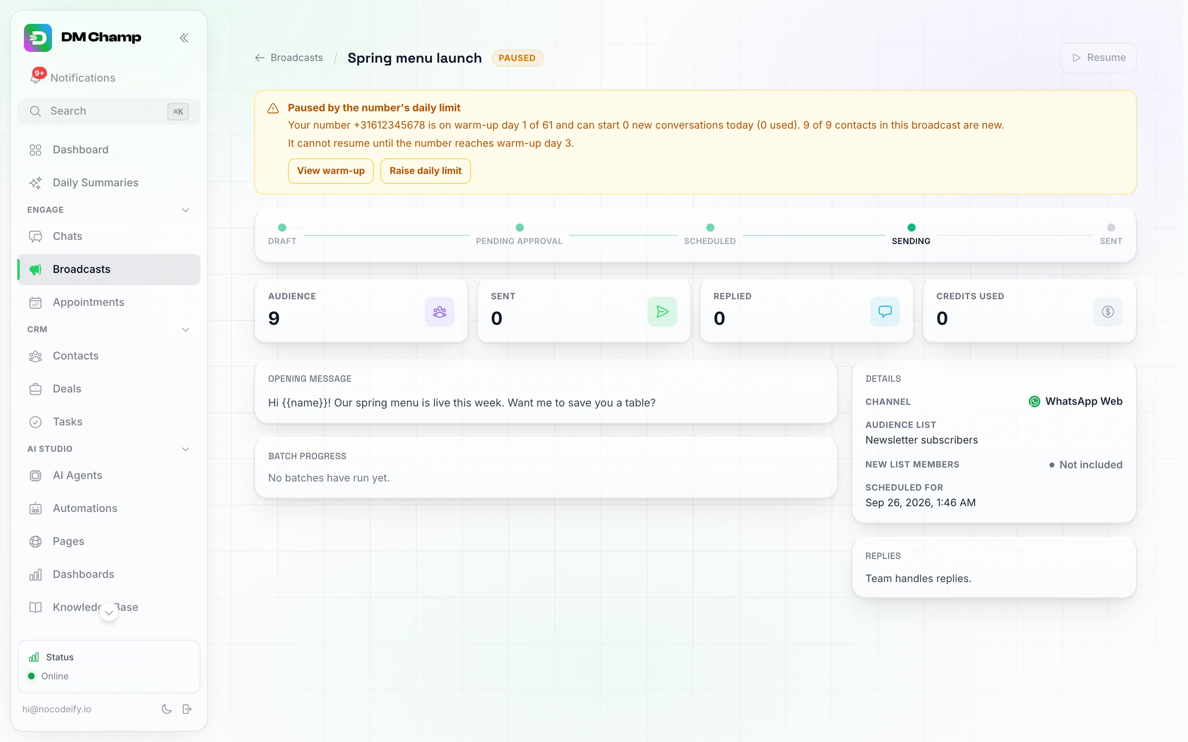The width and height of the screenshot is (1188, 742).
Task: Open the Automations sidebar menu item
Action: point(109,508)
